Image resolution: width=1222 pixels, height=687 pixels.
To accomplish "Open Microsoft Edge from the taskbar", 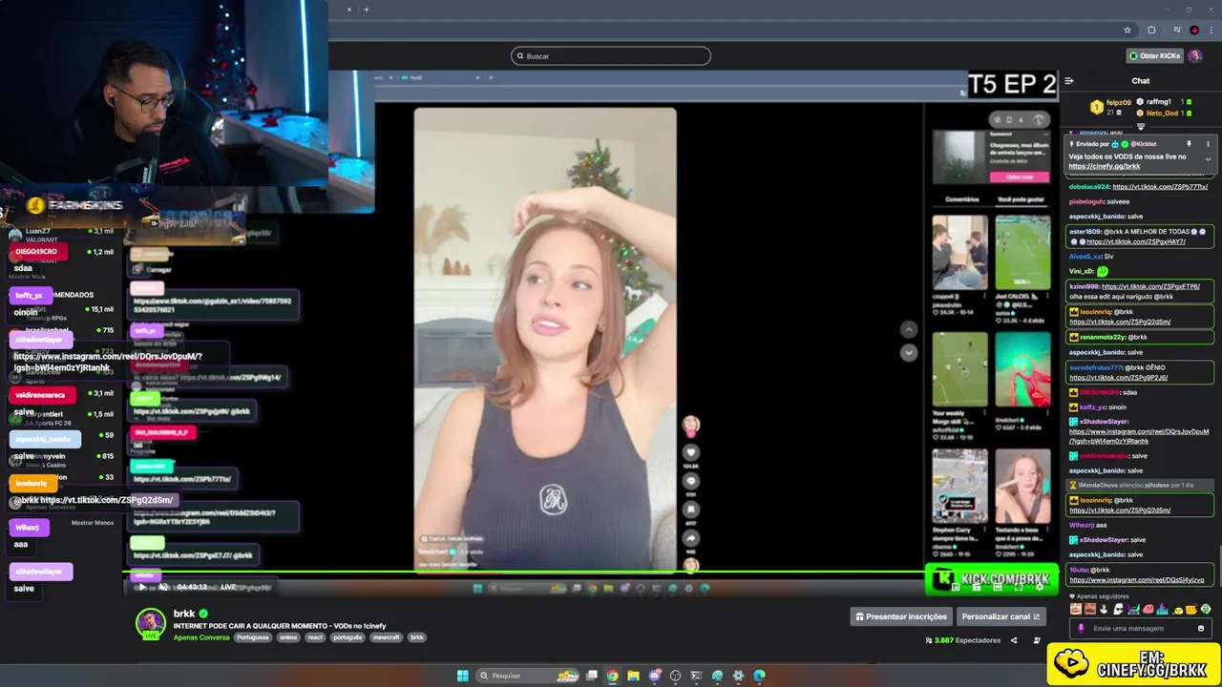I will tap(759, 676).
